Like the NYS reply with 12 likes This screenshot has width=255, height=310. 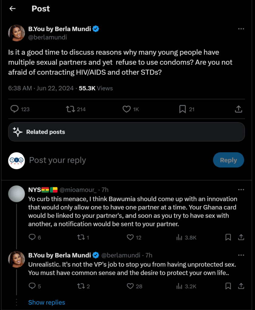click(130, 237)
